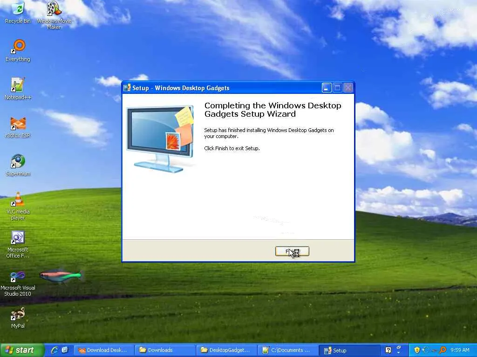Switch to the Download Desk... taskbar window

[104, 350]
